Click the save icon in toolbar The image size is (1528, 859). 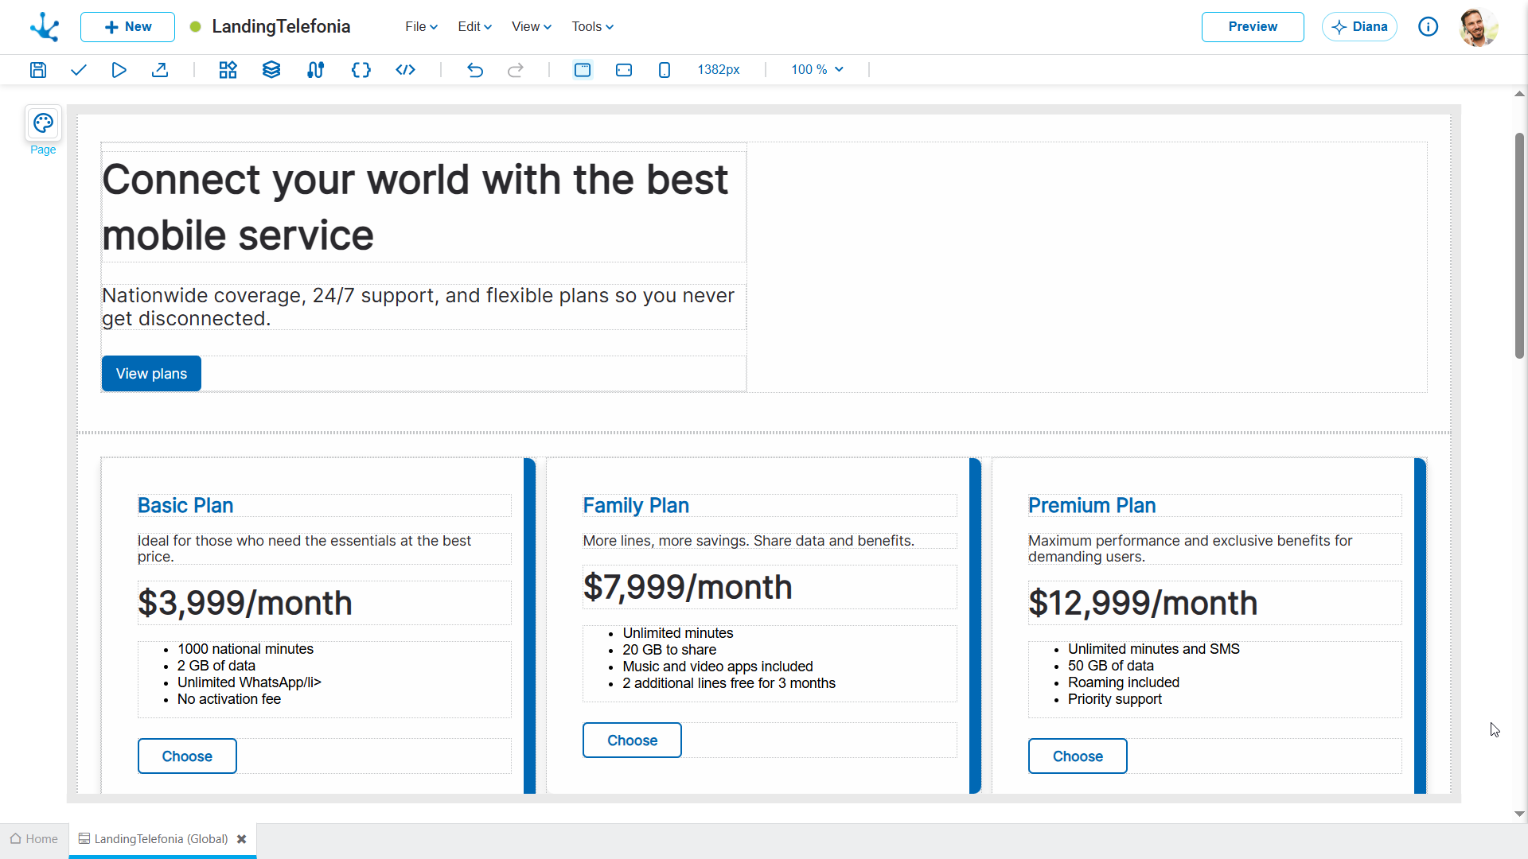click(38, 70)
